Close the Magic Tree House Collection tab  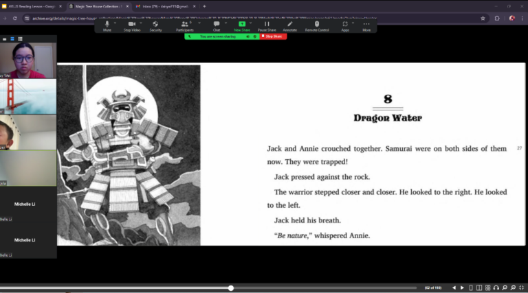128,6
